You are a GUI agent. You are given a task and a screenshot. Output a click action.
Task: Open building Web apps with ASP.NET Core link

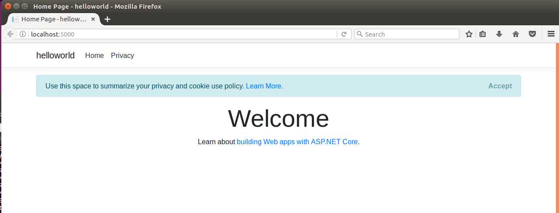(x=297, y=142)
